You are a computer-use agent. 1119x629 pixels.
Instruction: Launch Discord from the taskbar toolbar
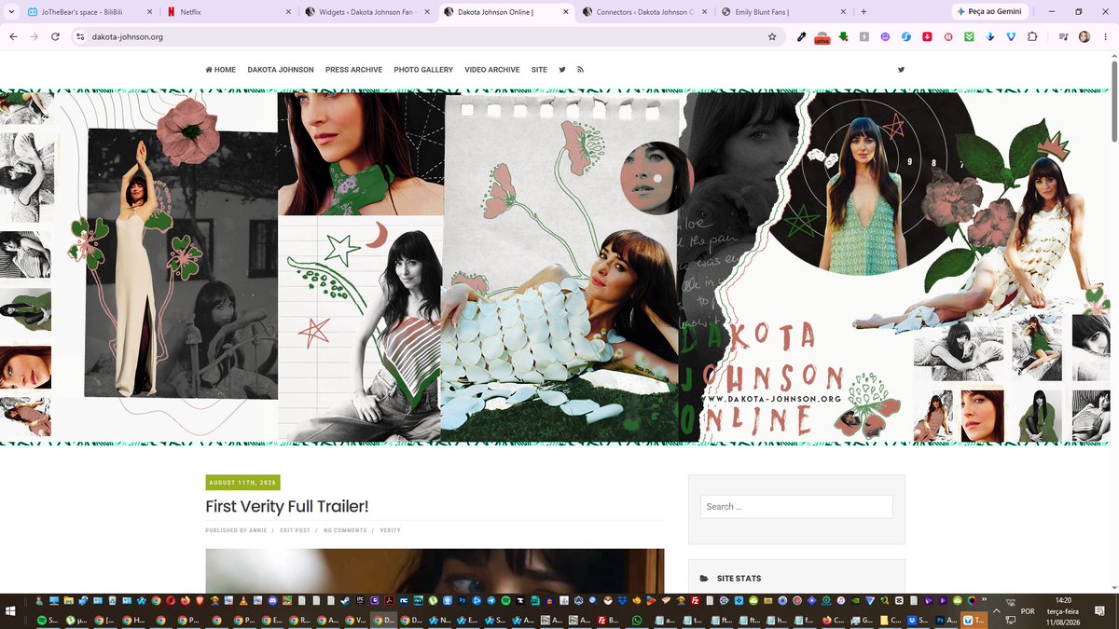[271, 600]
